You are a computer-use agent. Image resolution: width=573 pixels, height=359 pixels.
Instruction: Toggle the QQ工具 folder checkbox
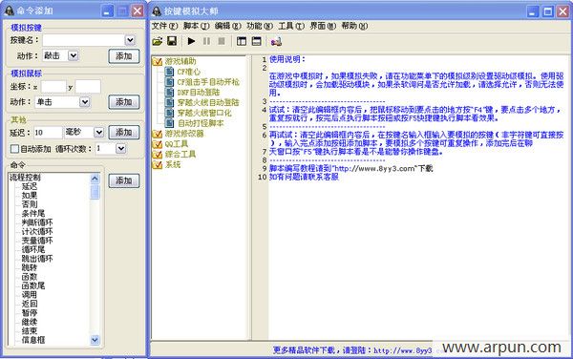click(158, 144)
